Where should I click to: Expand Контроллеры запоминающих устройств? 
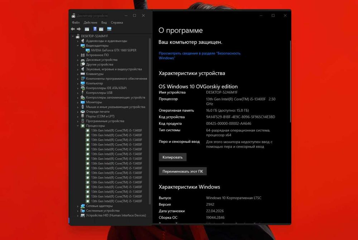click(78, 98)
